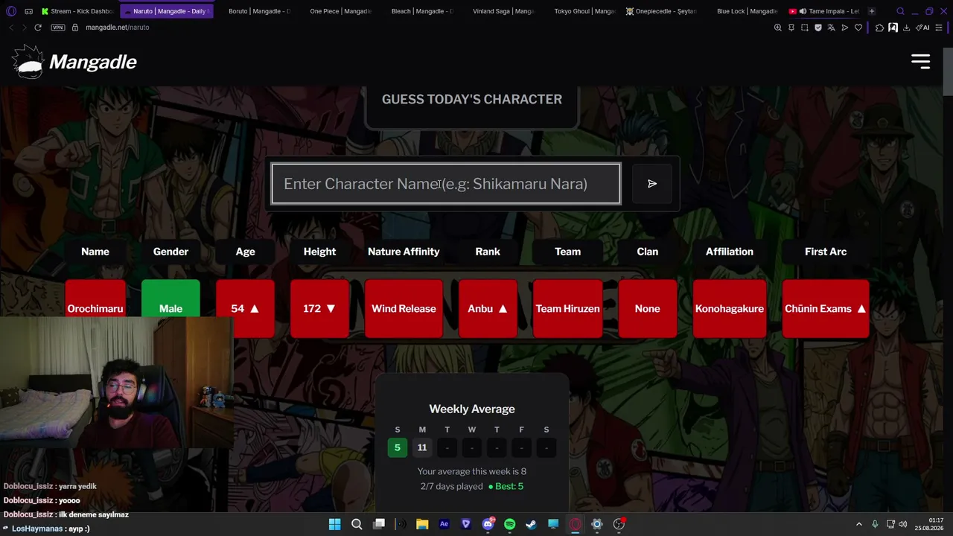Open the player arrow icon in toolbar
This screenshot has height=536, width=953.
tap(845, 28)
